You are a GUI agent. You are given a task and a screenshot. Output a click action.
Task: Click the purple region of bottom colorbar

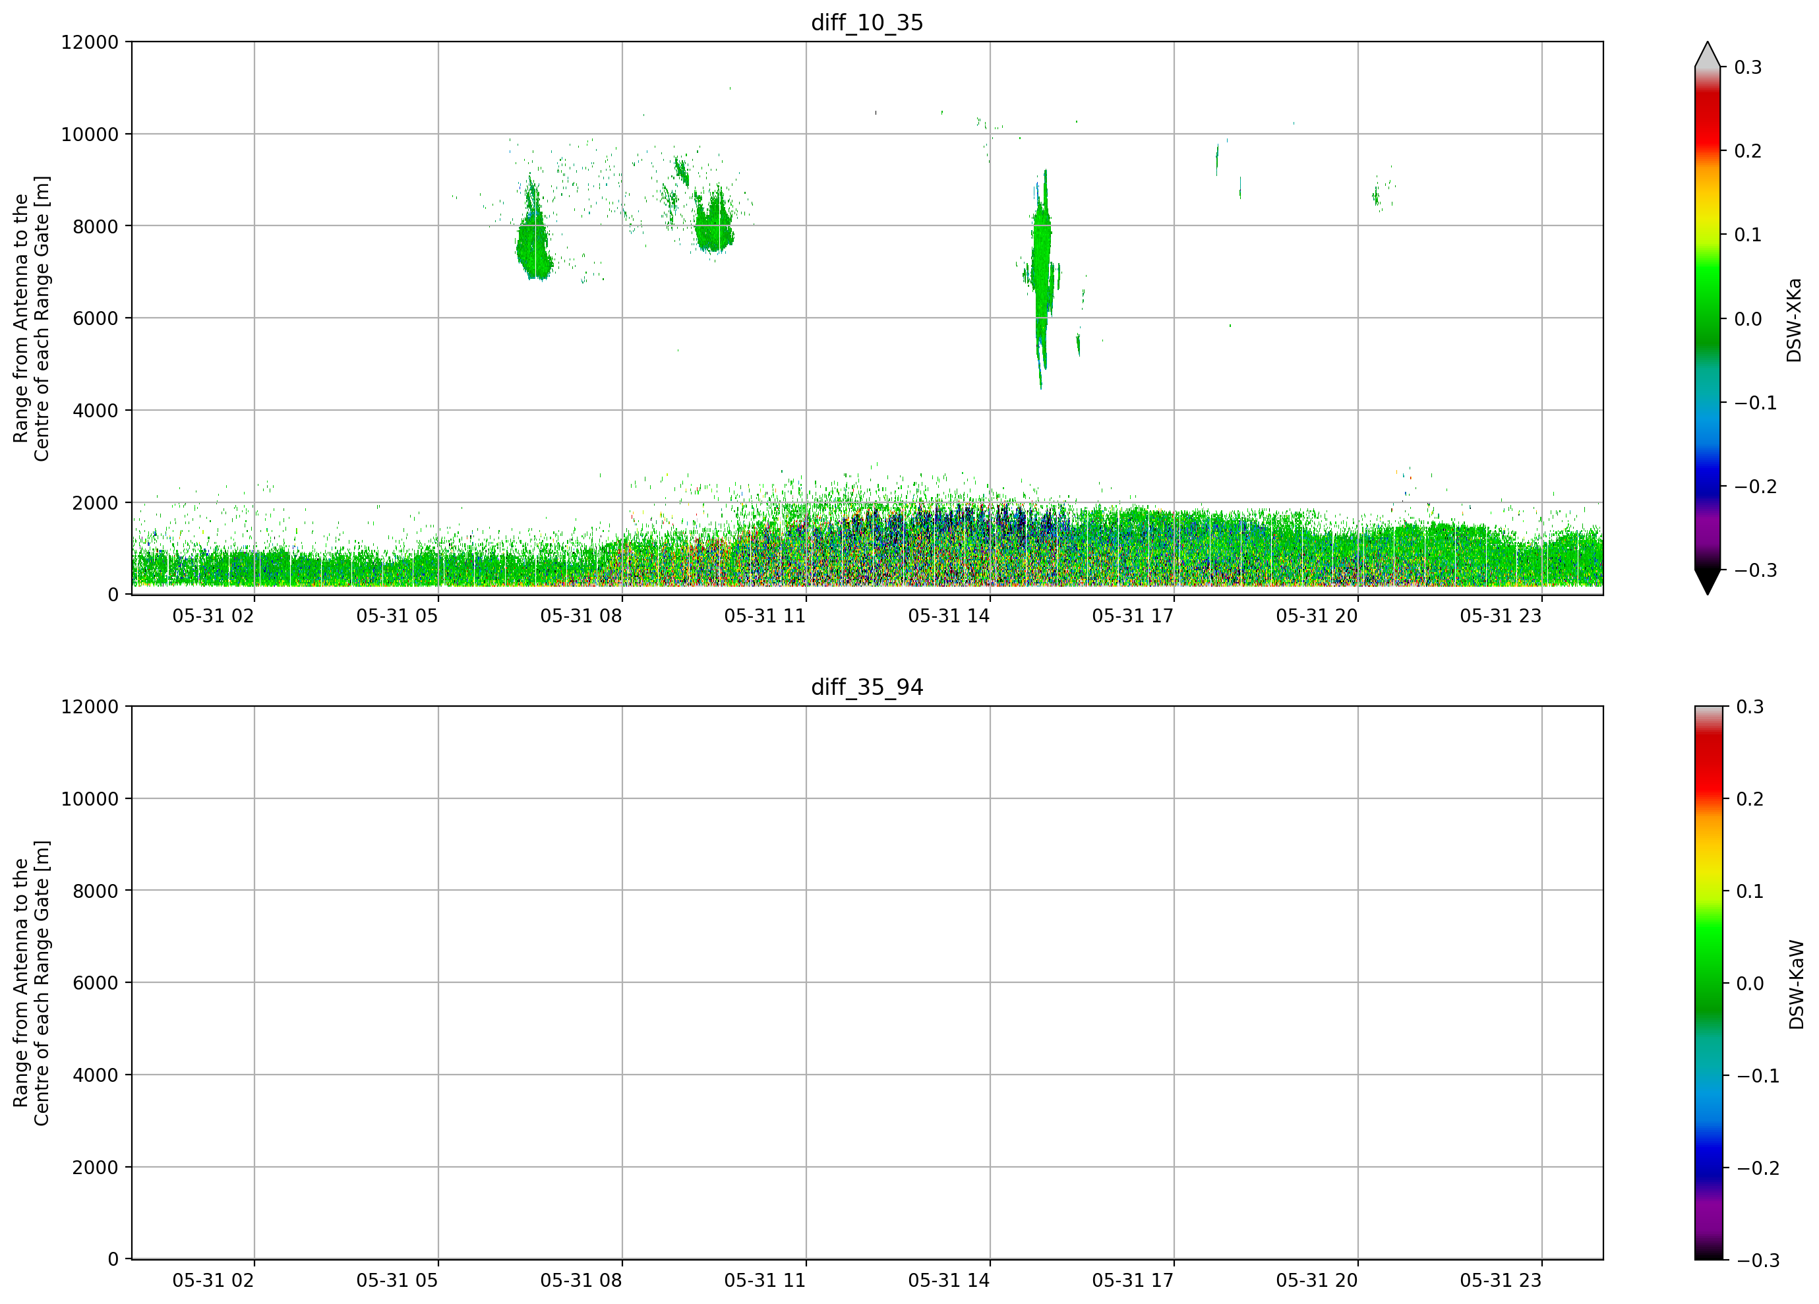click(1708, 1226)
